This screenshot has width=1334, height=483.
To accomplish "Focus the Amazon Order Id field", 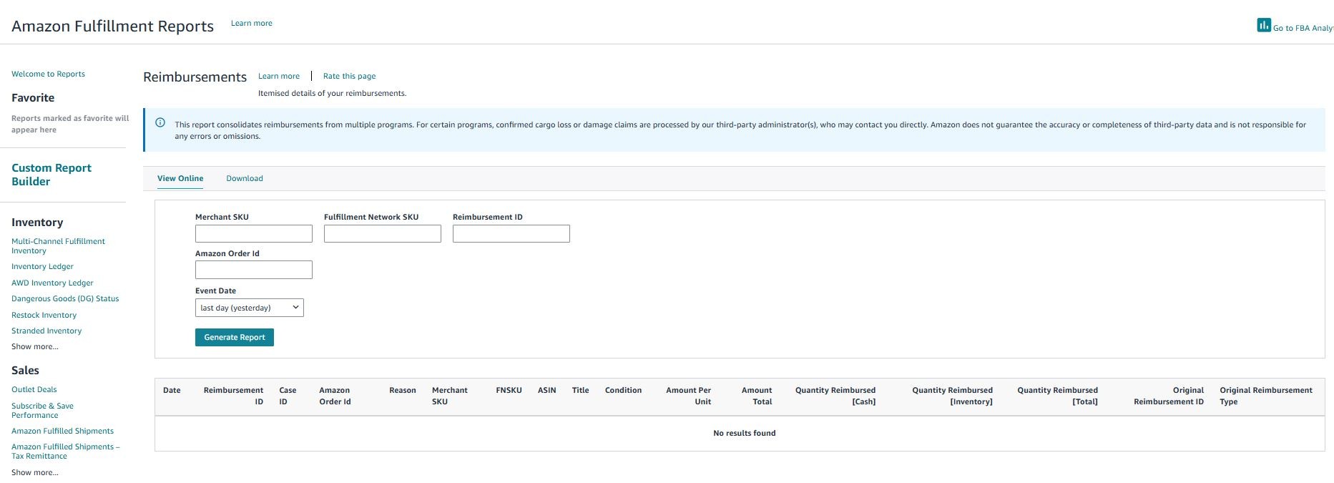I will [254, 270].
